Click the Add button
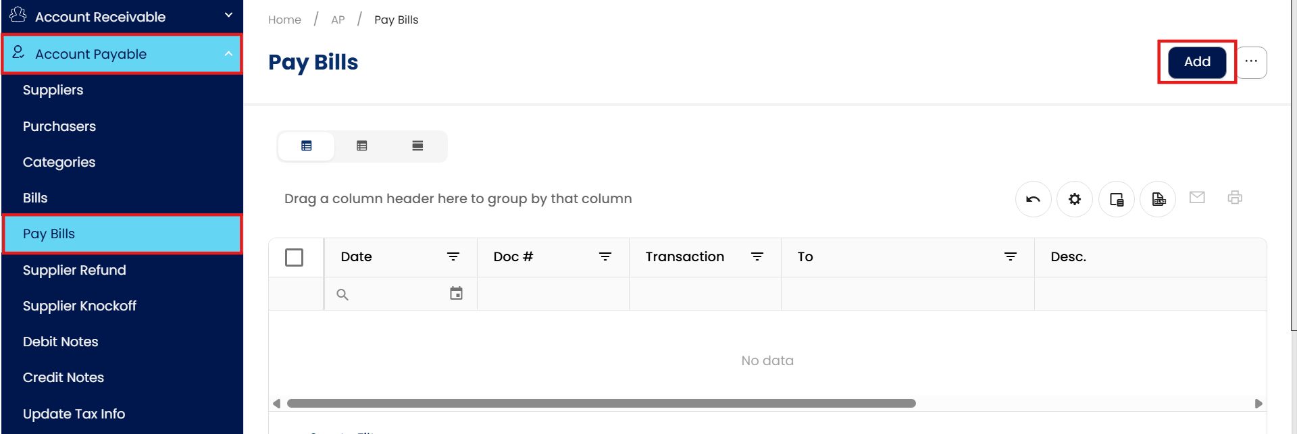The height and width of the screenshot is (434, 1297). point(1197,61)
